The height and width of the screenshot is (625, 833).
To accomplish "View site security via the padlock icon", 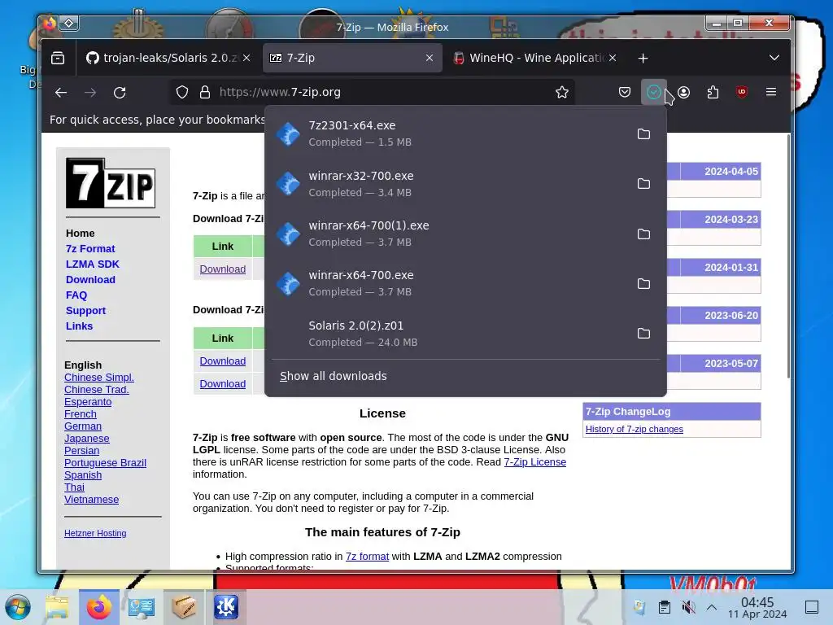I will (205, 93).
